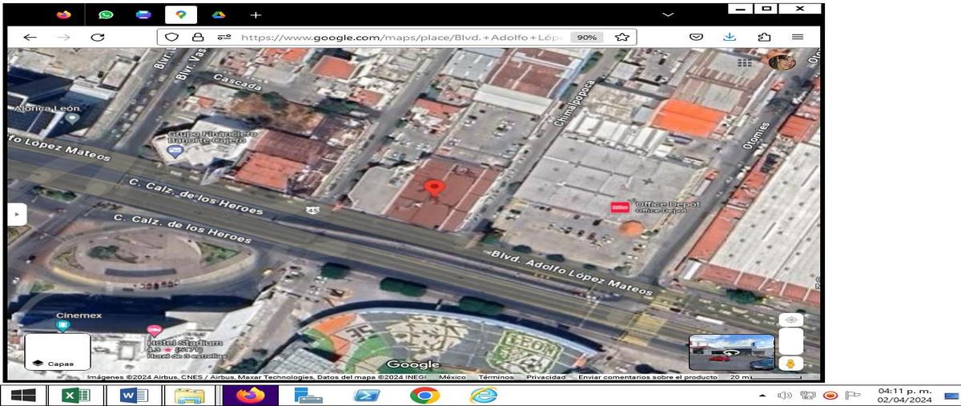
Task: Click the browser forward arrow
Action: 64,37
